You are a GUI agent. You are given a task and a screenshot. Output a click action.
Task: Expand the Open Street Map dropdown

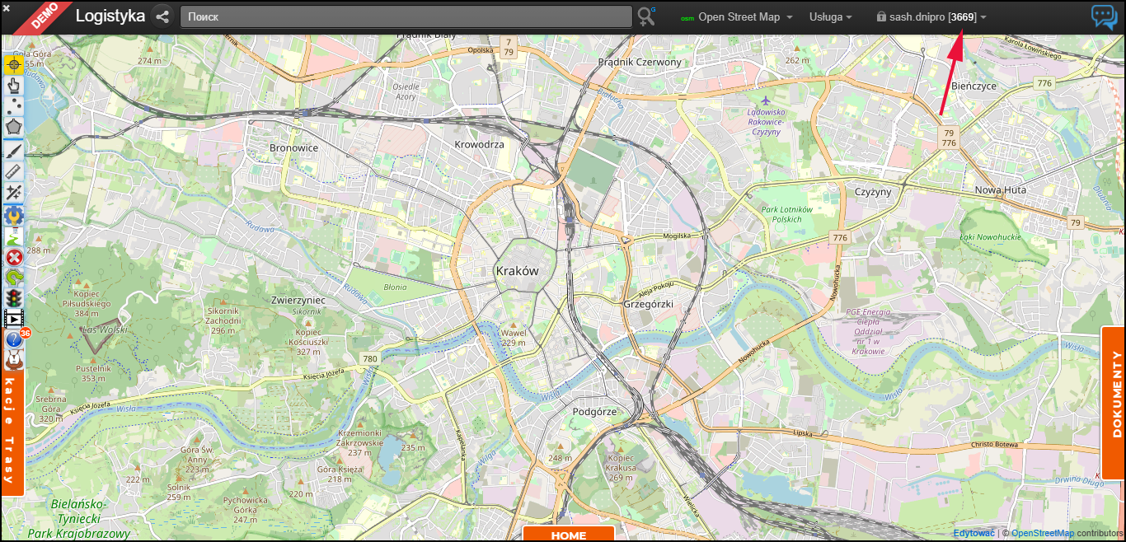click(737, 17)
